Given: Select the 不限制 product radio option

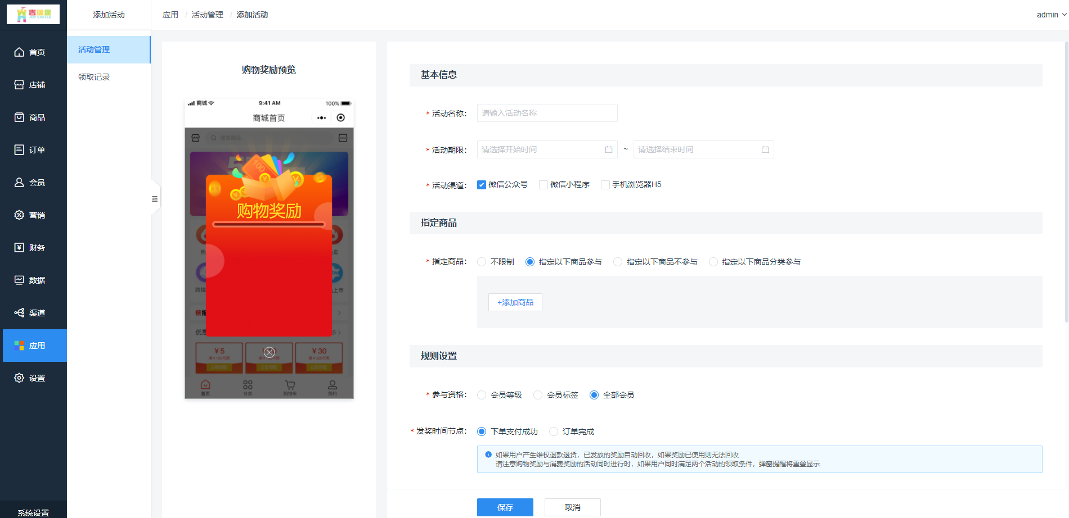Looking at the screenshot, I should (x=482, y=262).
